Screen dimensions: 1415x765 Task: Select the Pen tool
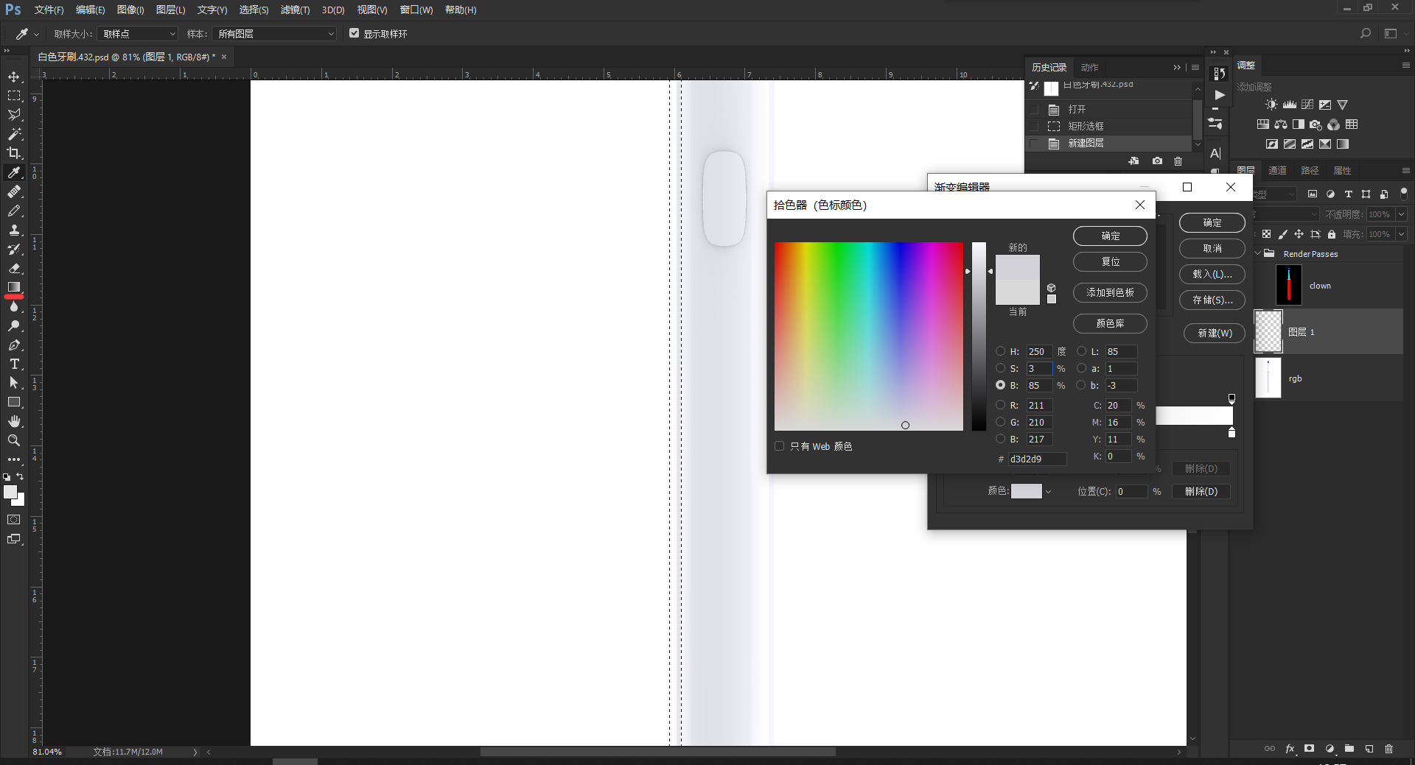point(14,345)
